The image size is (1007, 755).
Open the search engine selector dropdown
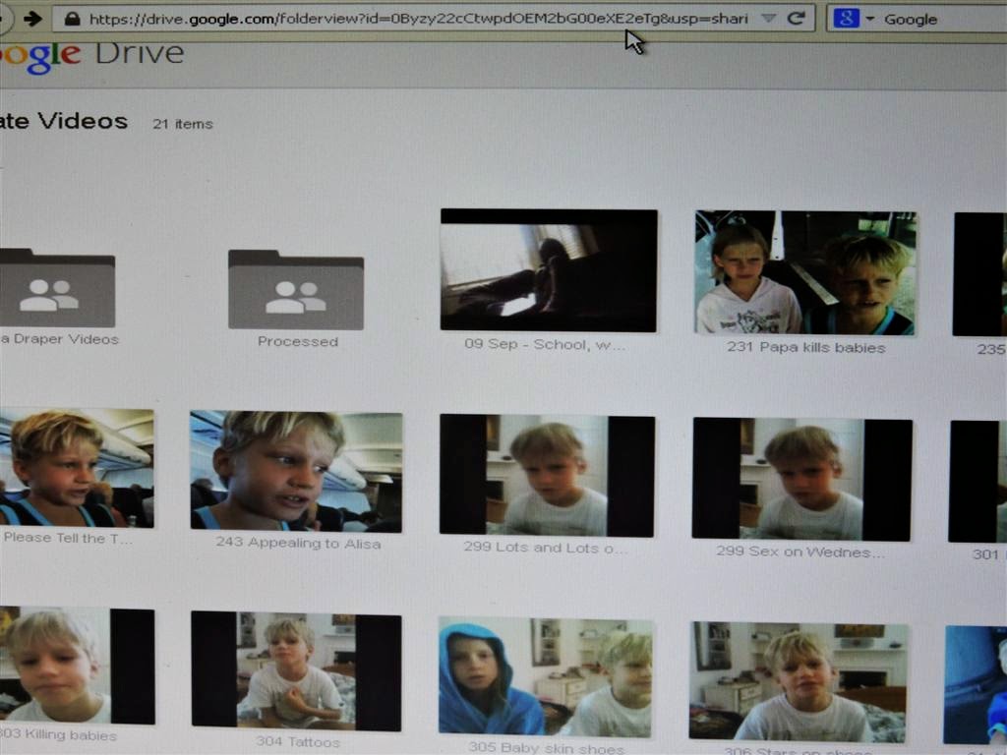(x=869, y=20)
